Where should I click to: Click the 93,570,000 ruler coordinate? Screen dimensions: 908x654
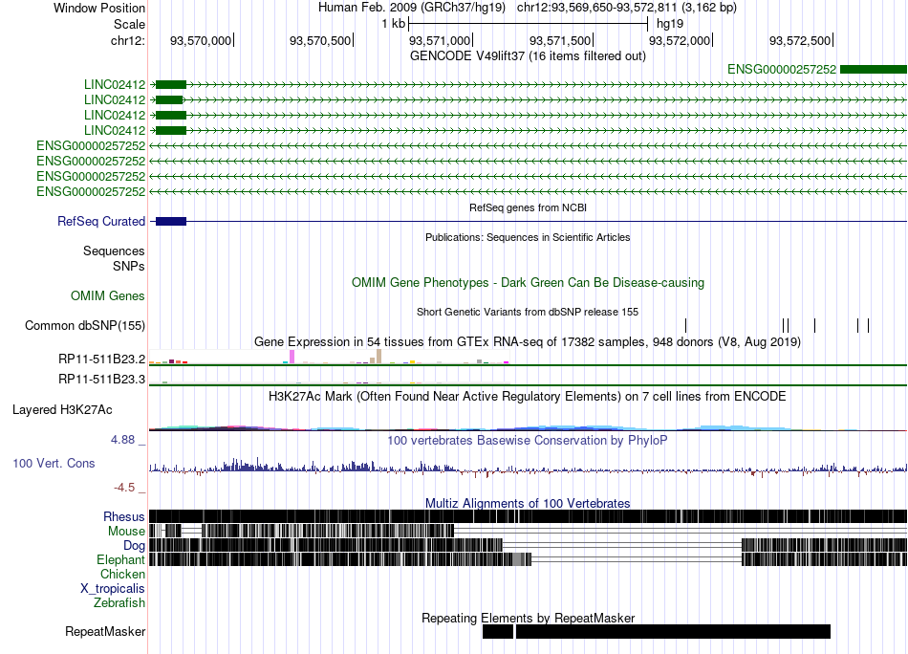tap(201, 40)
